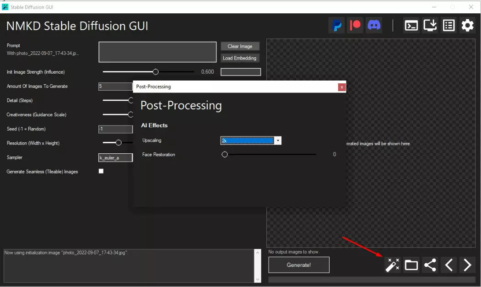The image size is (481, 287).
Task: Open settings gear icon
Action: pos(468,26)
